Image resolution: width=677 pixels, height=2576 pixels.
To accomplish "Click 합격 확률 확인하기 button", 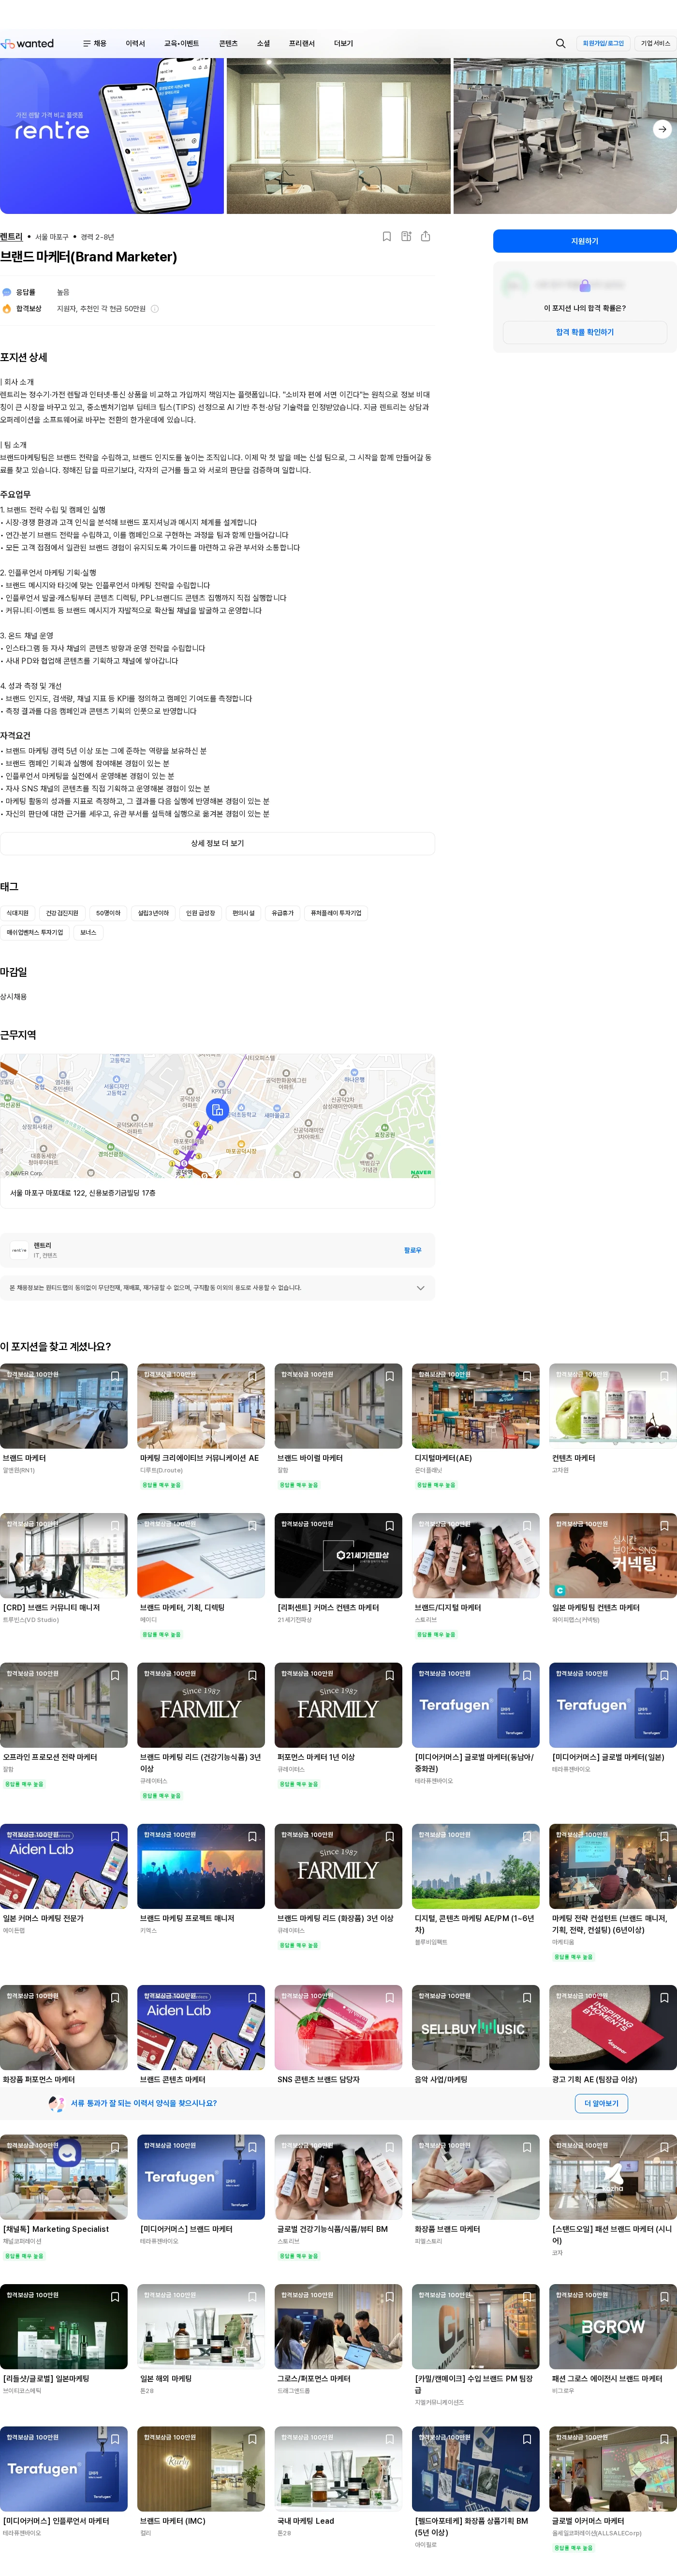I will click(x=584, y=332).
